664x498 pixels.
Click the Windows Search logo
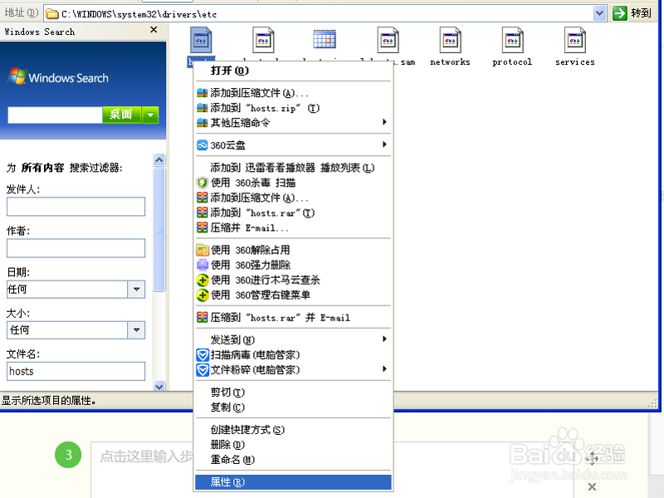coord(58,76)
